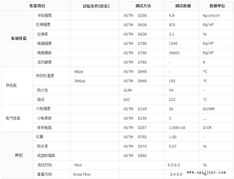234x179 pixels.
Task: Select the UL94 test method cell
Action: click(x=128, y=90)
